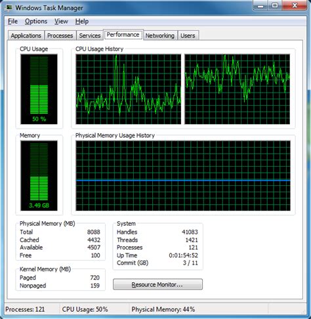Open the Options menu
Viewport: 311px width, 319px height.
36,22
